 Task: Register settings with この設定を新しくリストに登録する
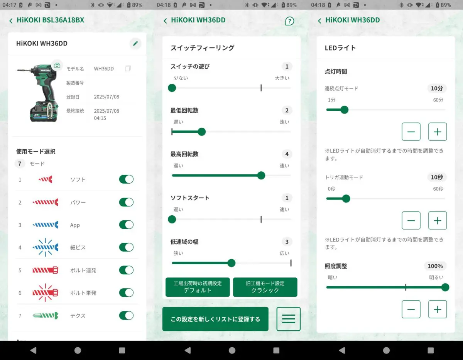(x=215, y=319)
